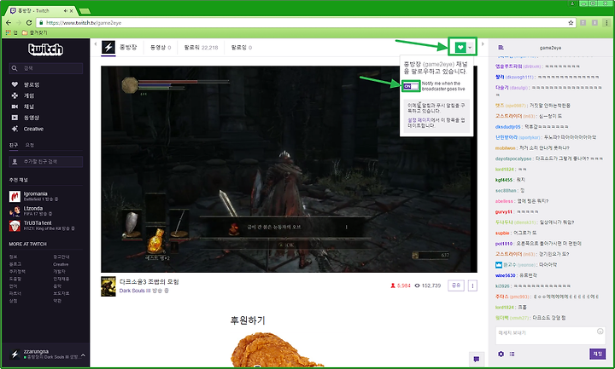Click the stream title 다크소울3 조뱀의 모험
615x369 pixels.
pos(149,282)
